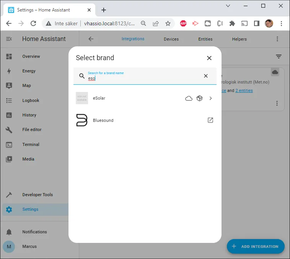Click the not secure warning indicator
Image resolution: width=290 pixels, height=259 pixels.
point(62,23)
